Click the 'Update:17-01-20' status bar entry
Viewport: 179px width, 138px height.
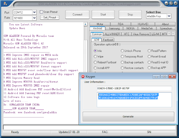tap(69, 132)
